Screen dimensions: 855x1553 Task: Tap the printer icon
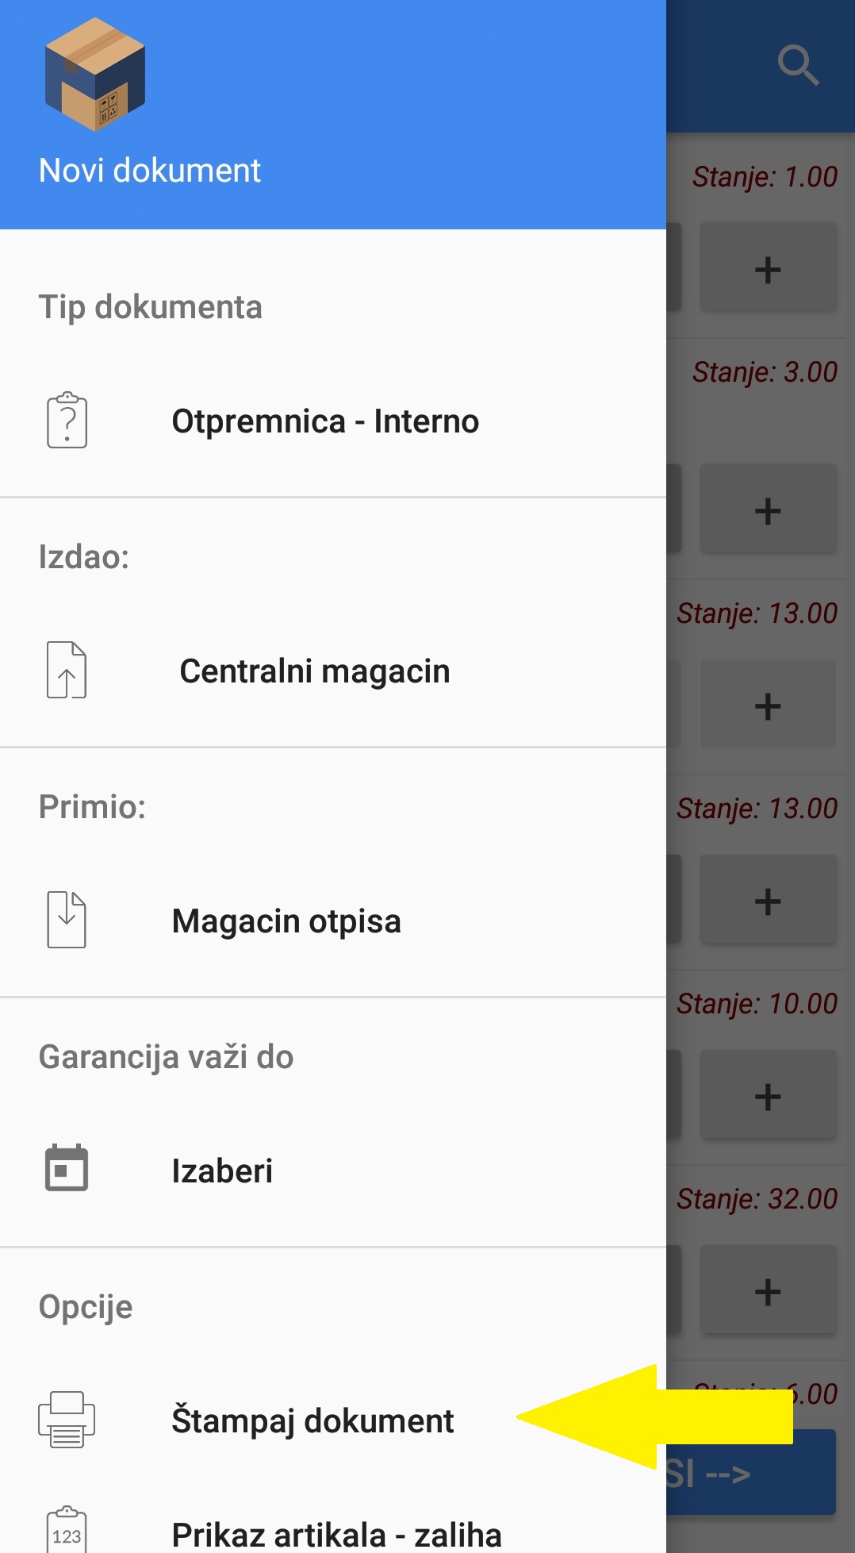[x=67, y=1420]
